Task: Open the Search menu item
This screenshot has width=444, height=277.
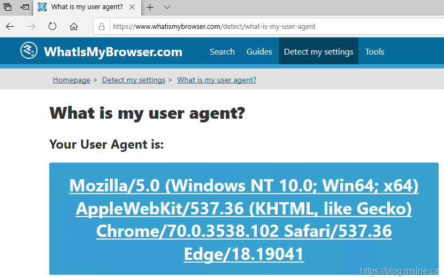Action: tap(222, 52)
